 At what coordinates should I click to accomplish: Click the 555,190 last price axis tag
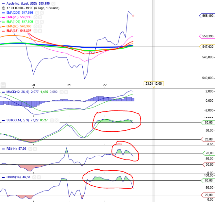(207, 16)
